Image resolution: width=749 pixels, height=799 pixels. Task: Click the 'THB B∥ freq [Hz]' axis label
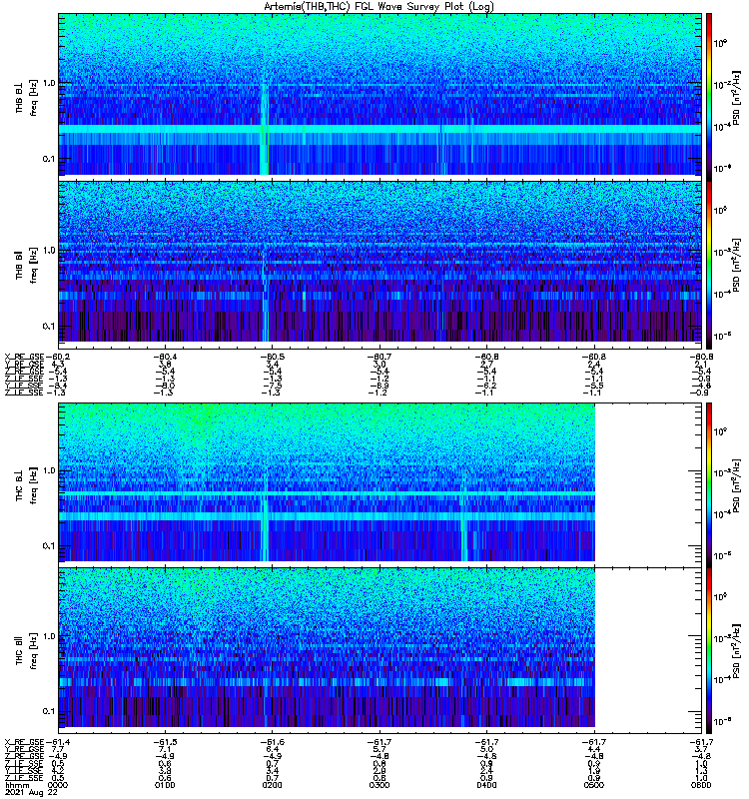27,265
